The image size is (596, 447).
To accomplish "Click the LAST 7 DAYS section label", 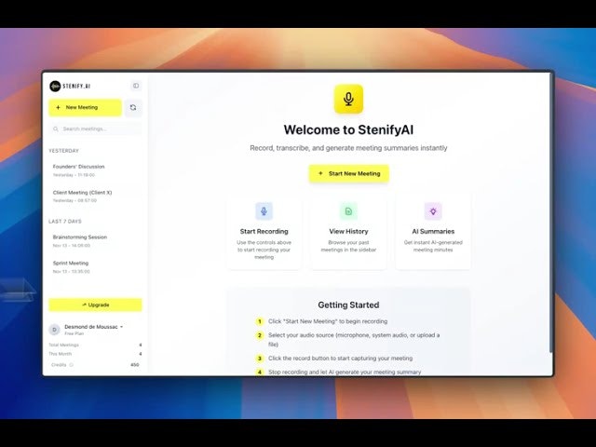I will pyautogui.click(x=65, y=222).
